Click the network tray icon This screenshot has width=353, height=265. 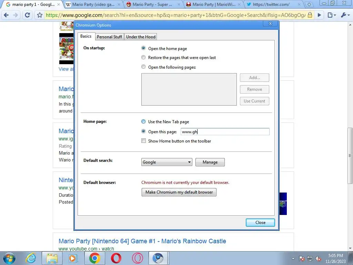click(x=310, y=258)
